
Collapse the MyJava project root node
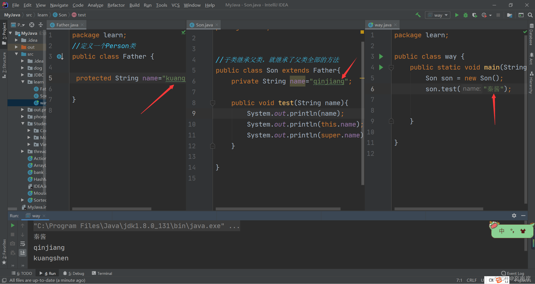pyautogui.click(x=11, y=33)
